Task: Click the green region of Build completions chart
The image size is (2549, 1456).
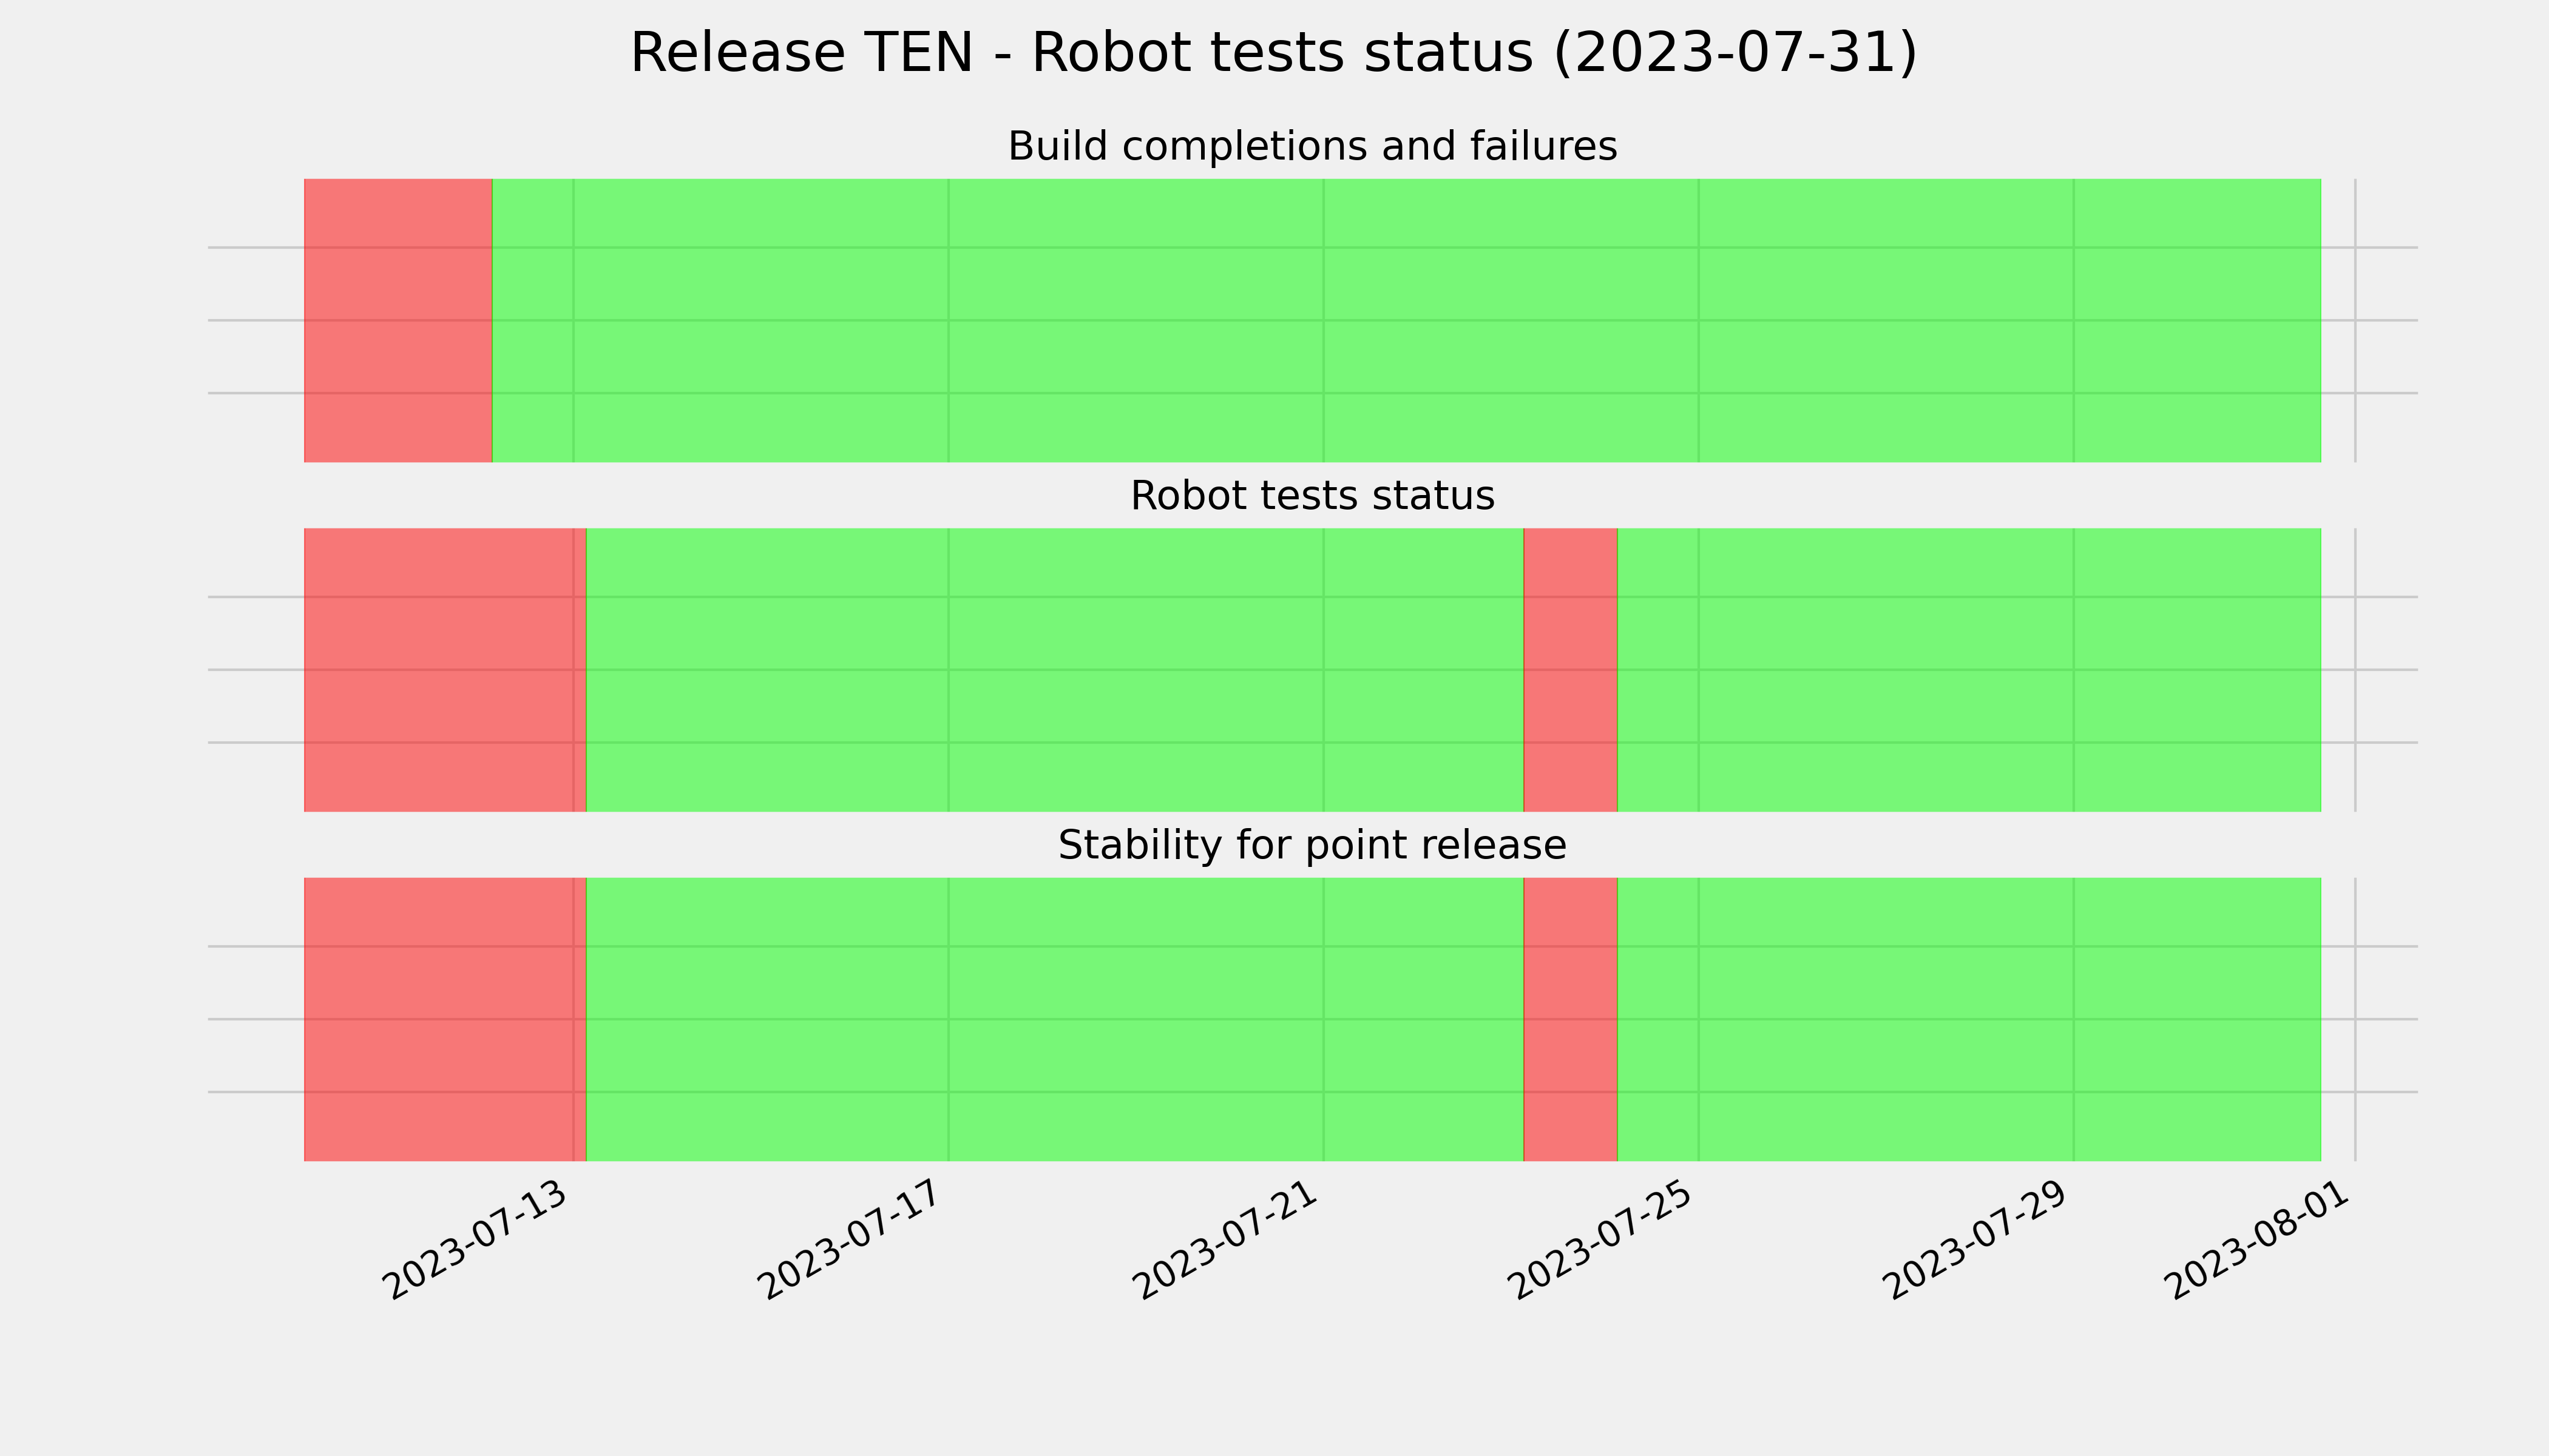Action: click(1407, 320)
